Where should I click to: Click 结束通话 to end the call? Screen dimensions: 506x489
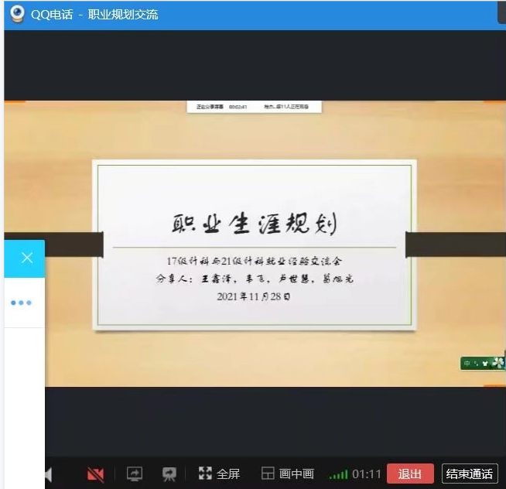pos(470,474)
